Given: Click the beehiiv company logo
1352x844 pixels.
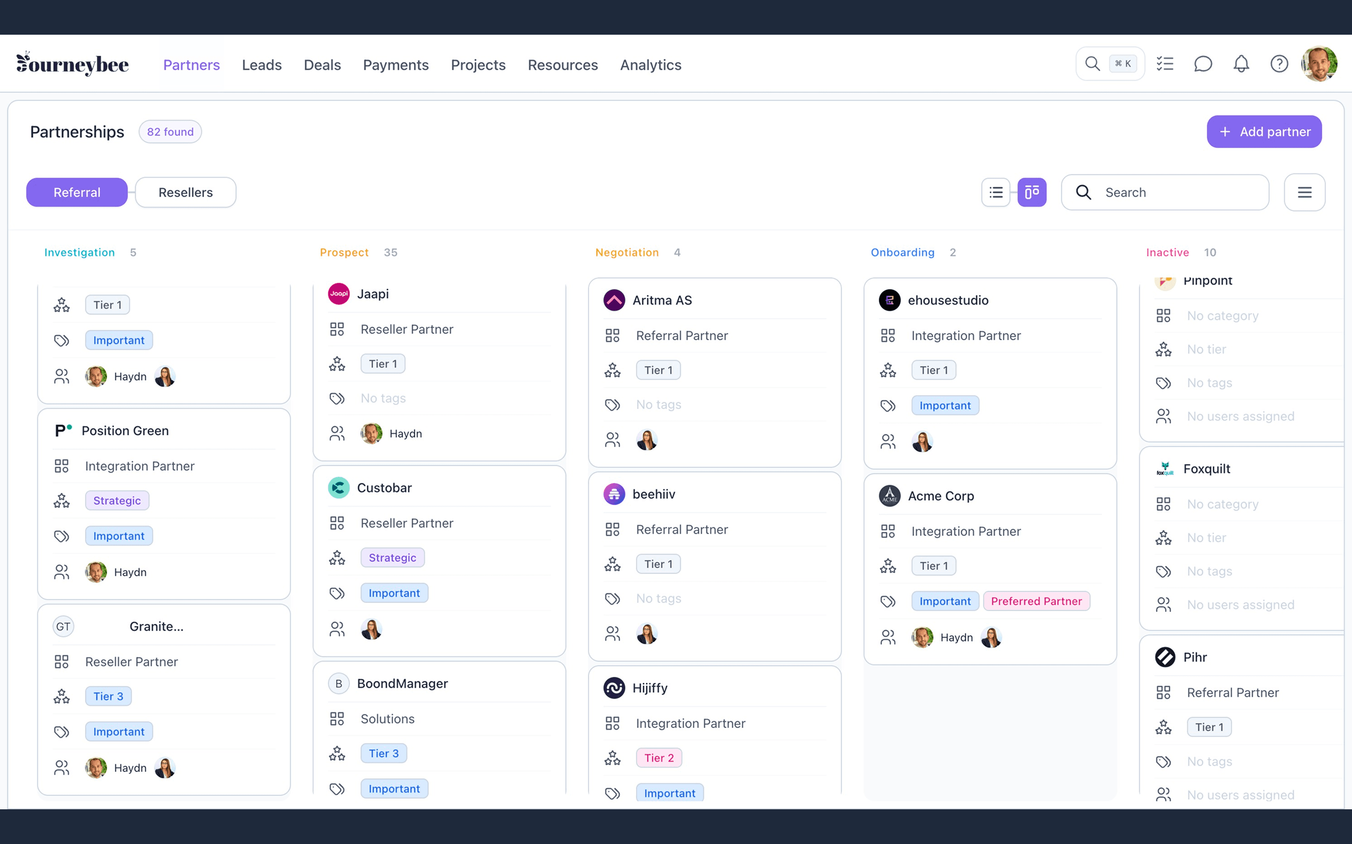Looking at the screenshot, I should click(x=614, y=494).
